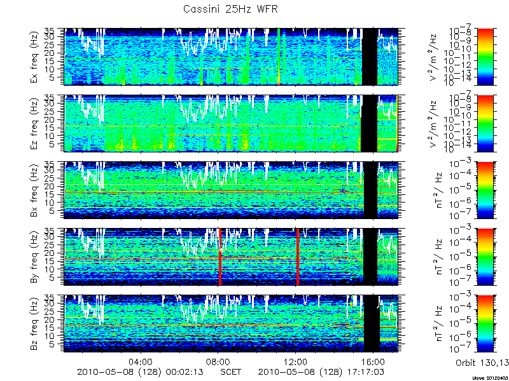Click the Ez panel color scale bar
509x381 pixels.
(485, 123)
